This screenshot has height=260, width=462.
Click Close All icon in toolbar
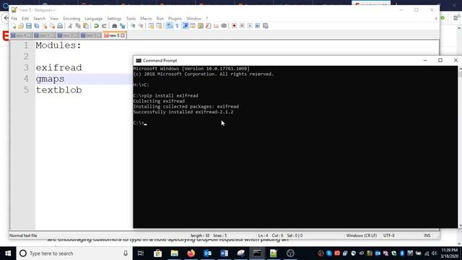pyautogui.click(x=52, y=26)
